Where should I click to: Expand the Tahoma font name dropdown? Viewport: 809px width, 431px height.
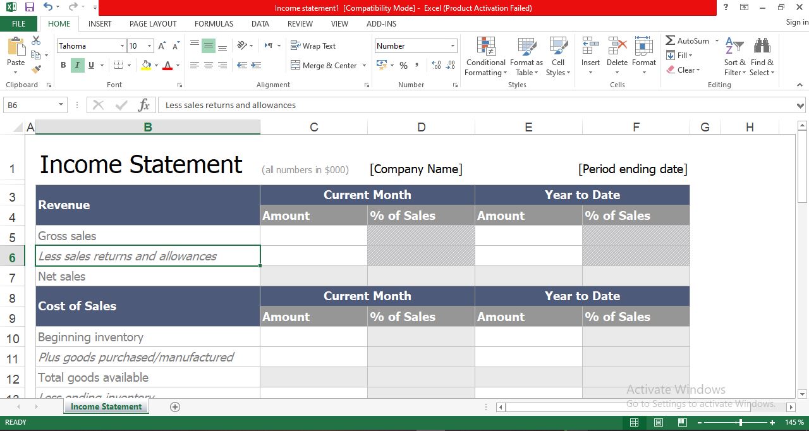pyautogui.click(x=122, y=46)
